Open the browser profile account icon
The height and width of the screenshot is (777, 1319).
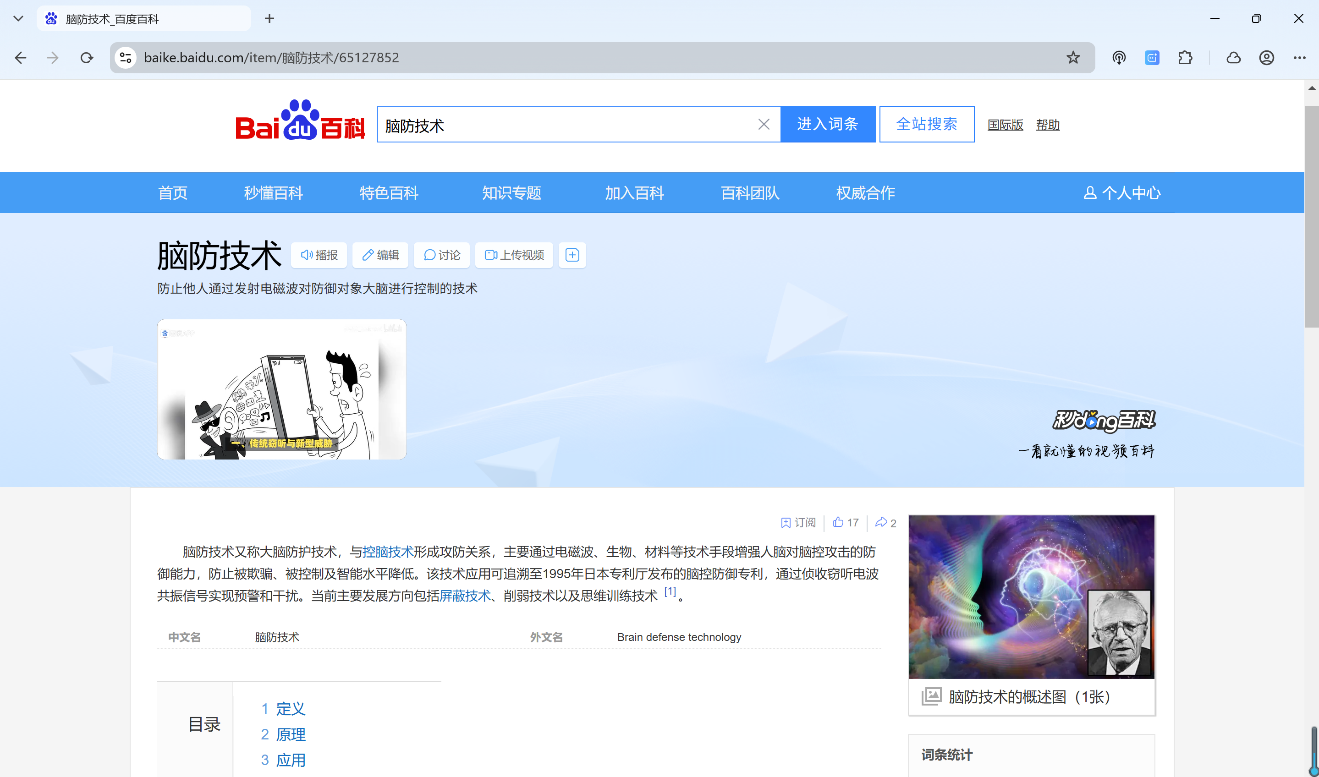point(1266,58)
